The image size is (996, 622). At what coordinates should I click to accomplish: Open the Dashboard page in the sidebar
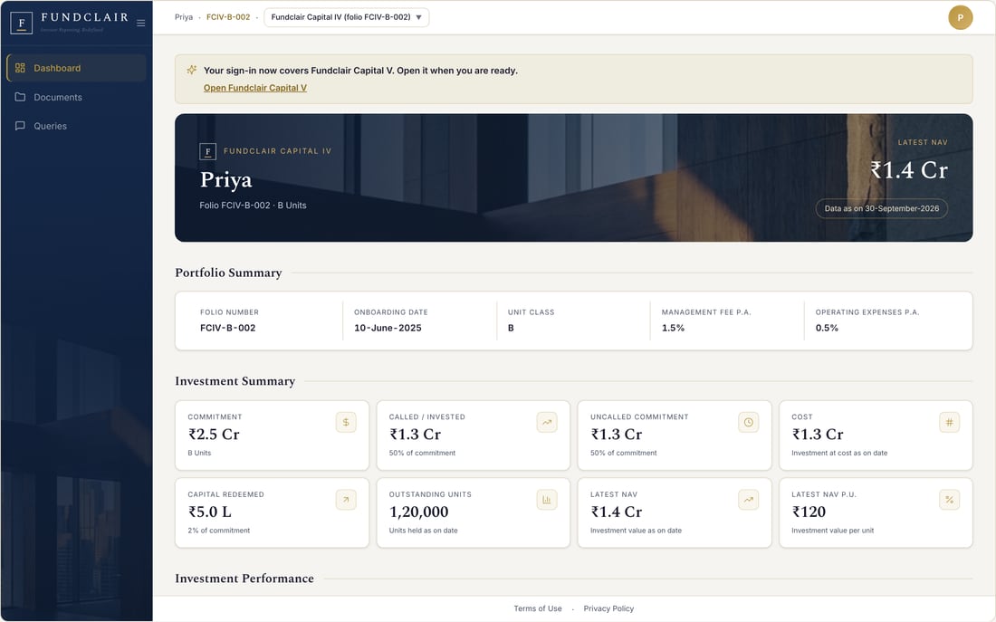[76, 68]
